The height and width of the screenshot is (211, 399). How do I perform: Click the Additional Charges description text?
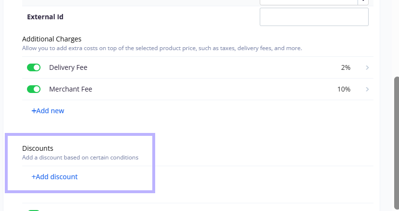162,48
